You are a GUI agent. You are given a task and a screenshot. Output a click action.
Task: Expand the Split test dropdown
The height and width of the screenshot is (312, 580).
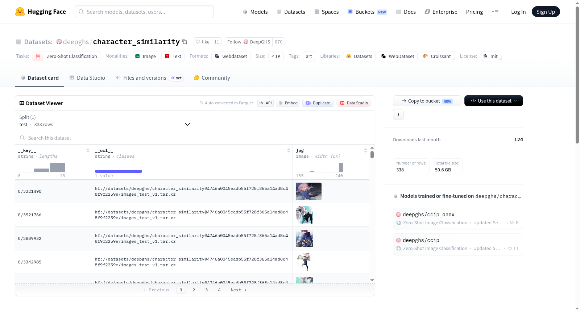pyautogui.click(x=105, y=121)
